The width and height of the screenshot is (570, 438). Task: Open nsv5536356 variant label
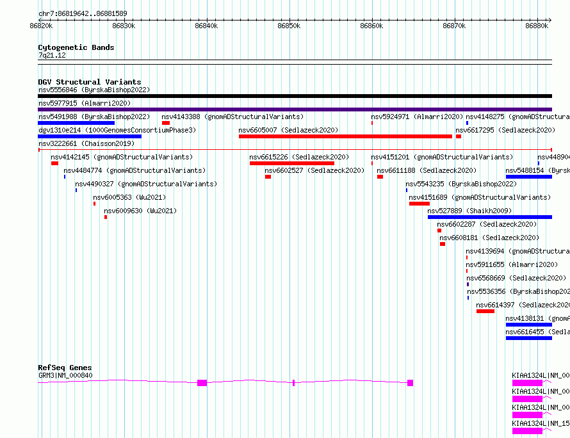(x=518, y=291)
